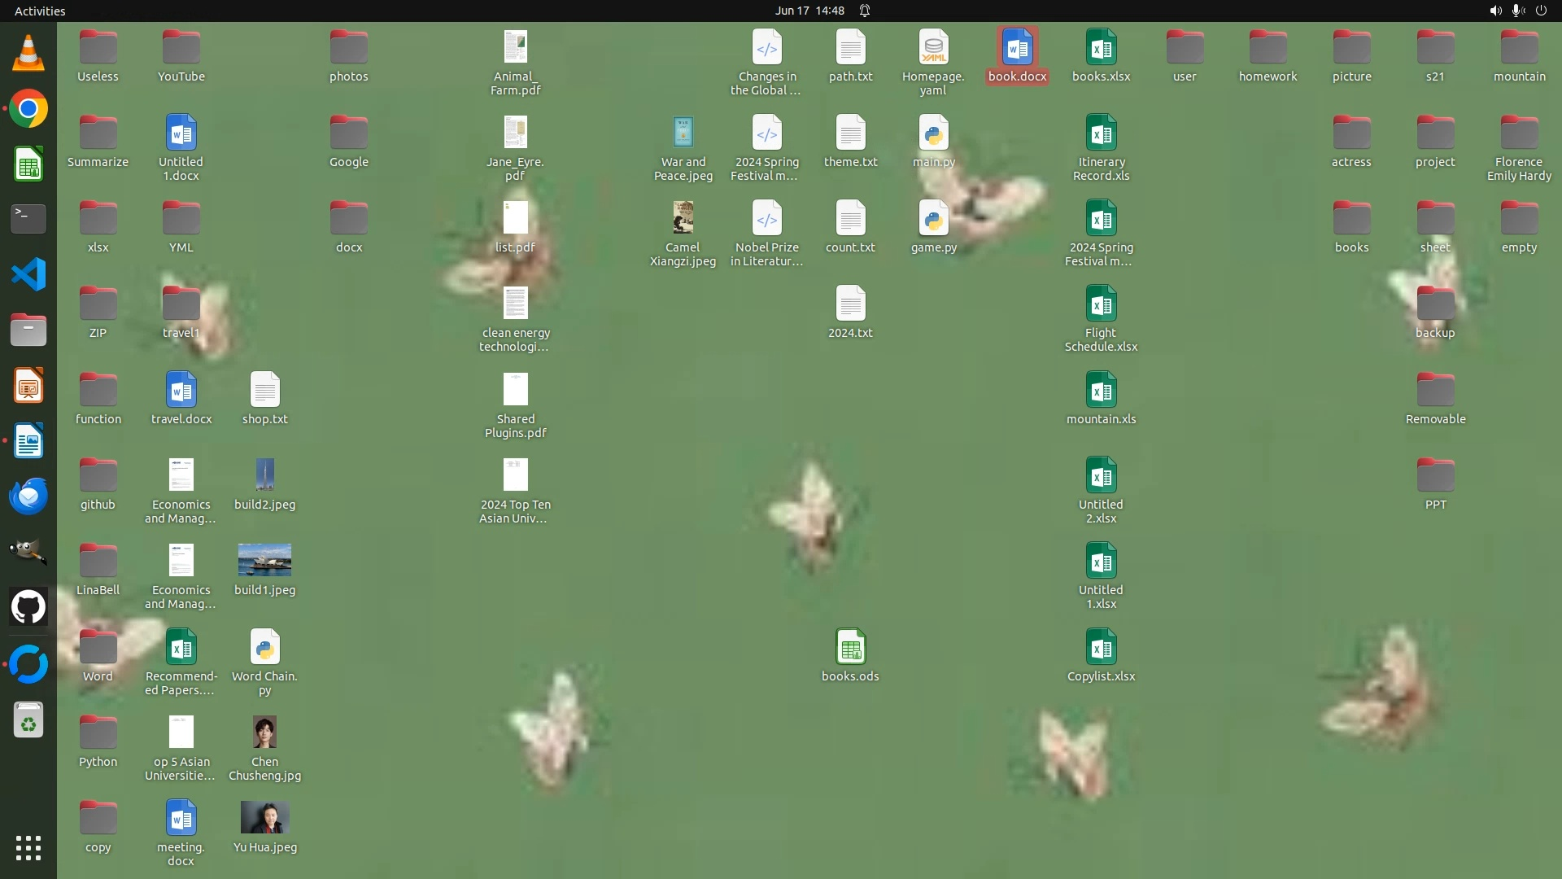Launch Google Chrome from the dock
This screenshot has width=1562, height=879.
28,109
